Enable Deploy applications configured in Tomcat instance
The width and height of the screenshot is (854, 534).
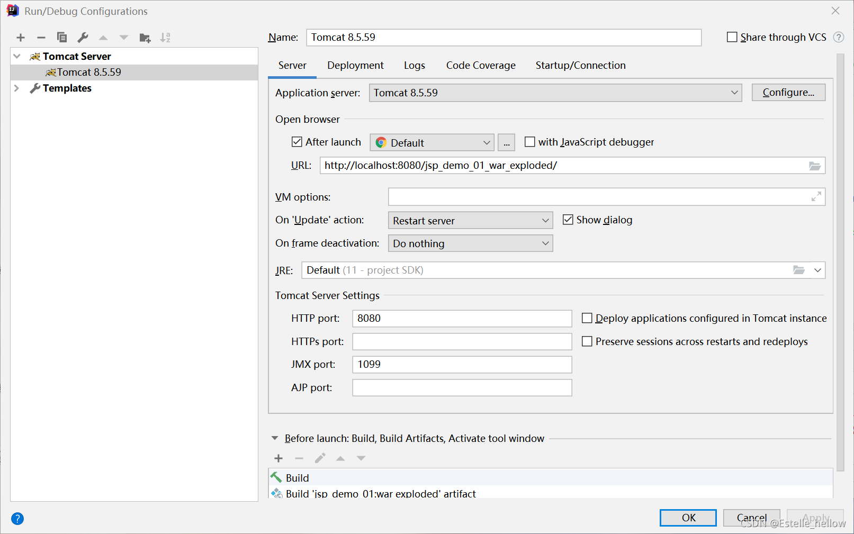click(x=587, y=318)
